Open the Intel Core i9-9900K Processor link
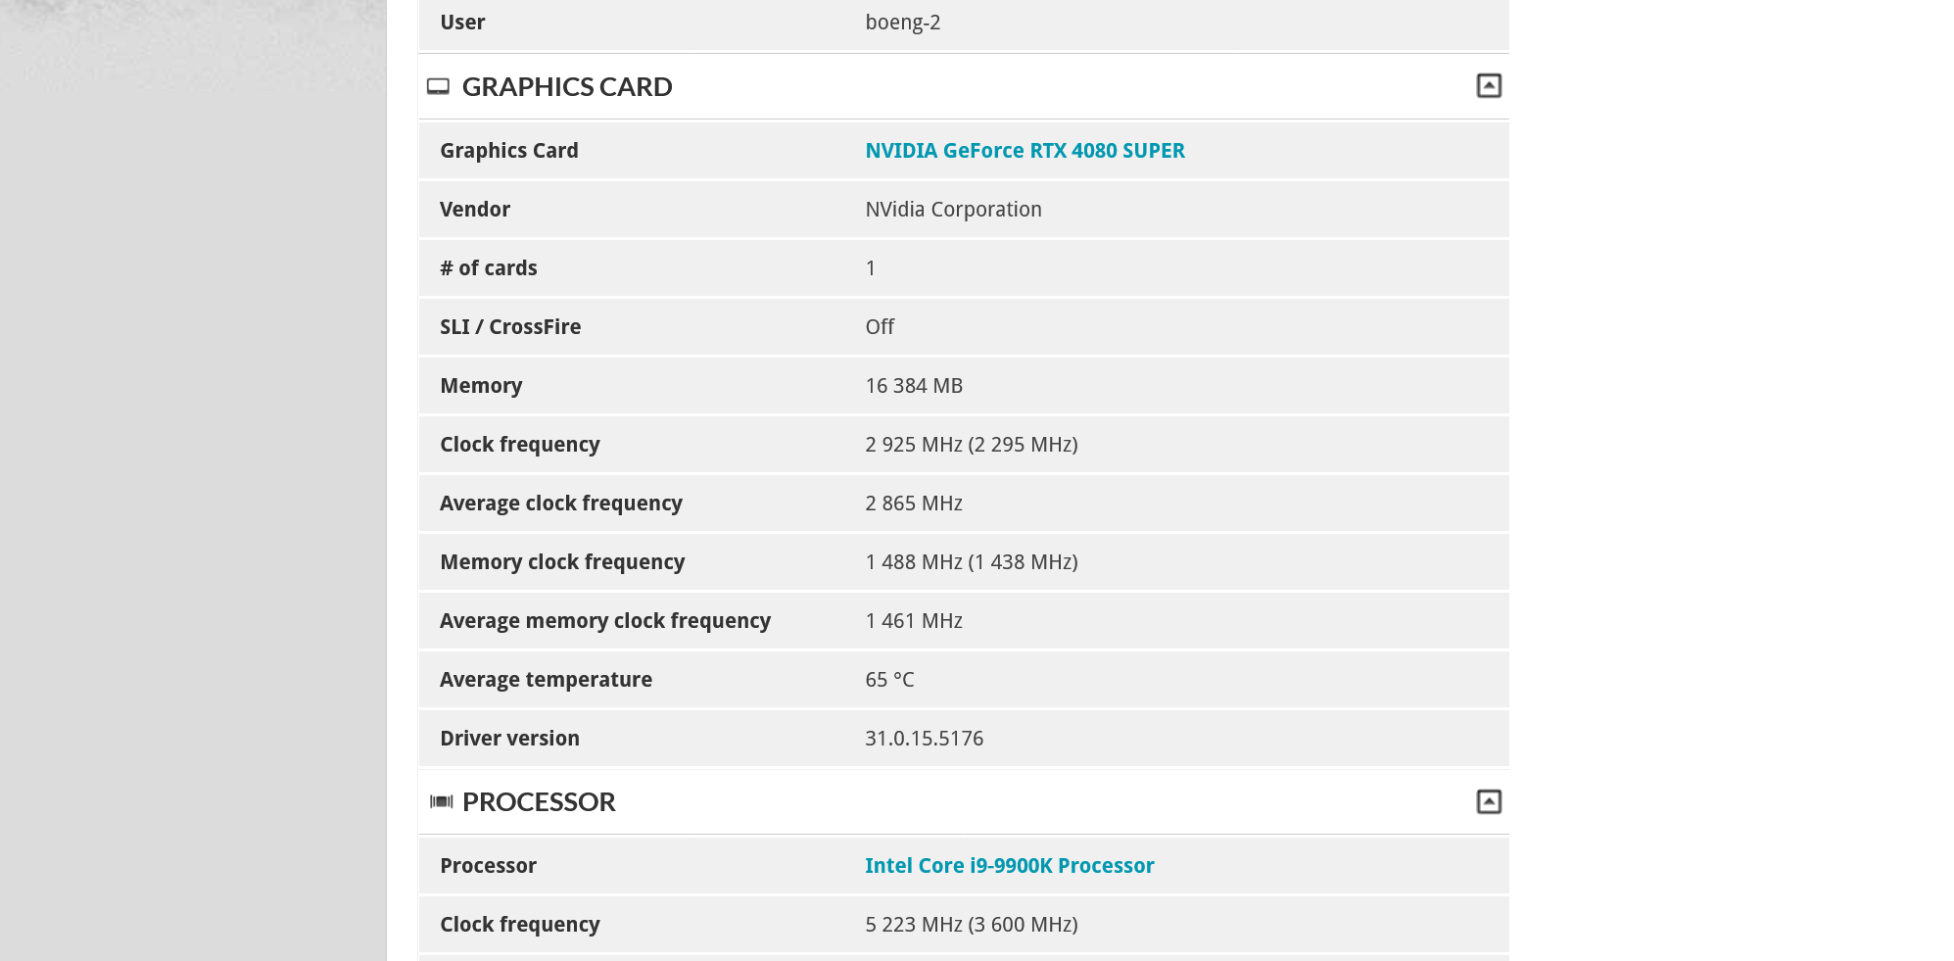The image size is (1954, 961). pos(1009,866)
